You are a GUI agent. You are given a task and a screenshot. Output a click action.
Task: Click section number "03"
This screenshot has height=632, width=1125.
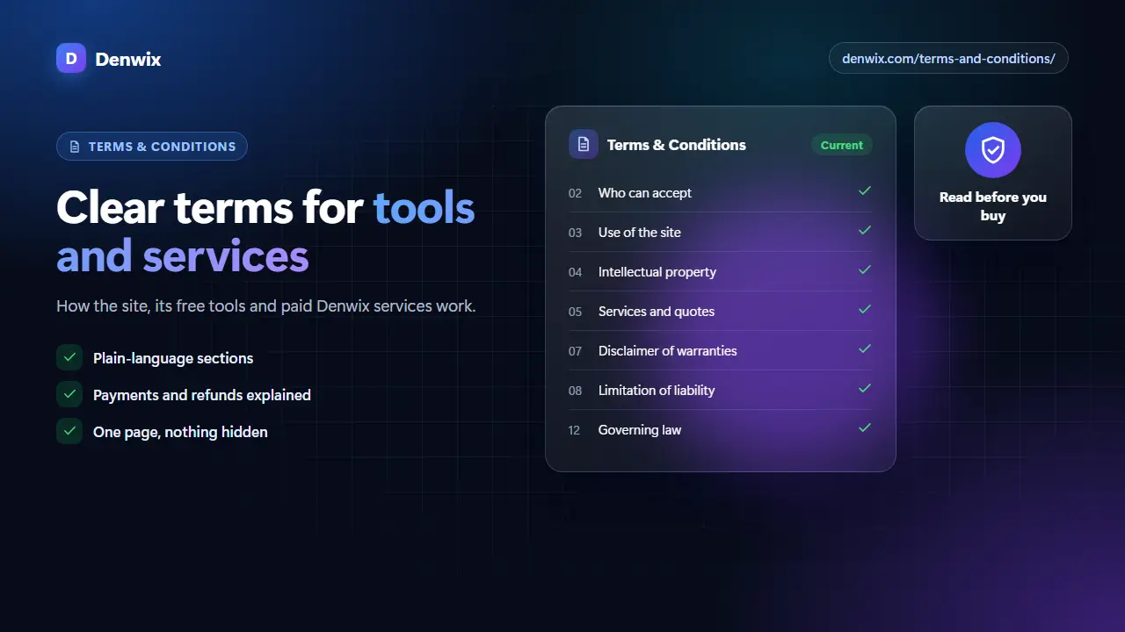click(576, 233)
